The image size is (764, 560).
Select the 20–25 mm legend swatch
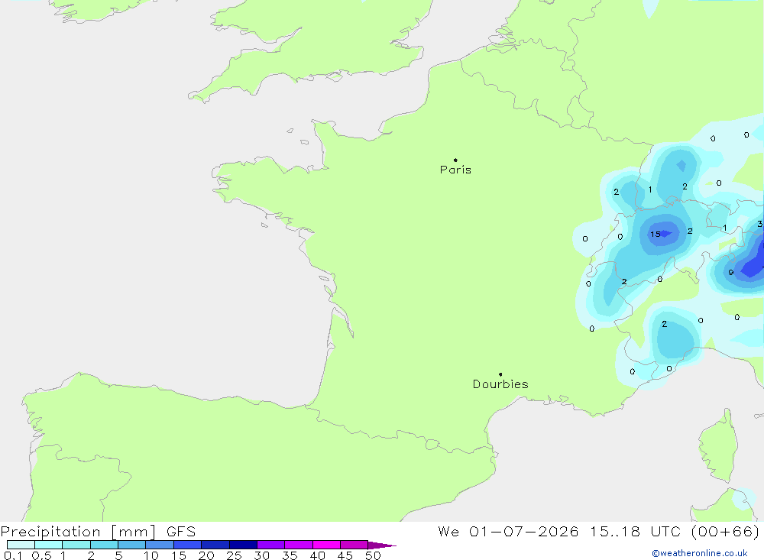(x=215, y=545)
